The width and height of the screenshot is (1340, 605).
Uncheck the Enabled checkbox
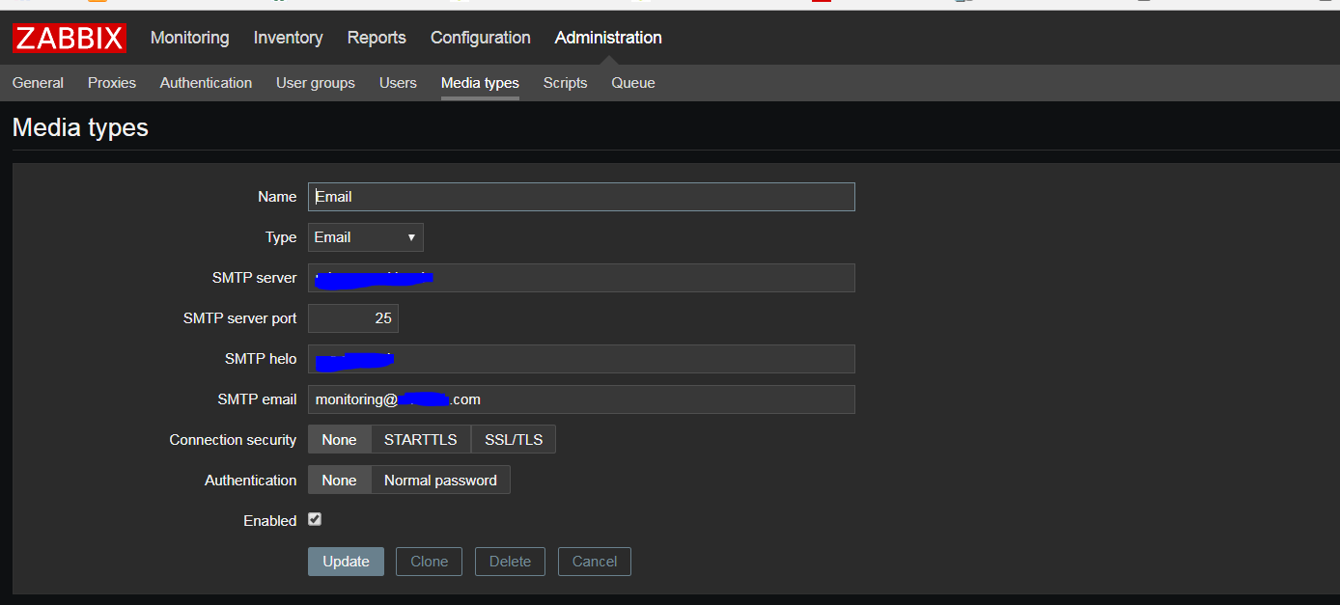tap(315, 519)
